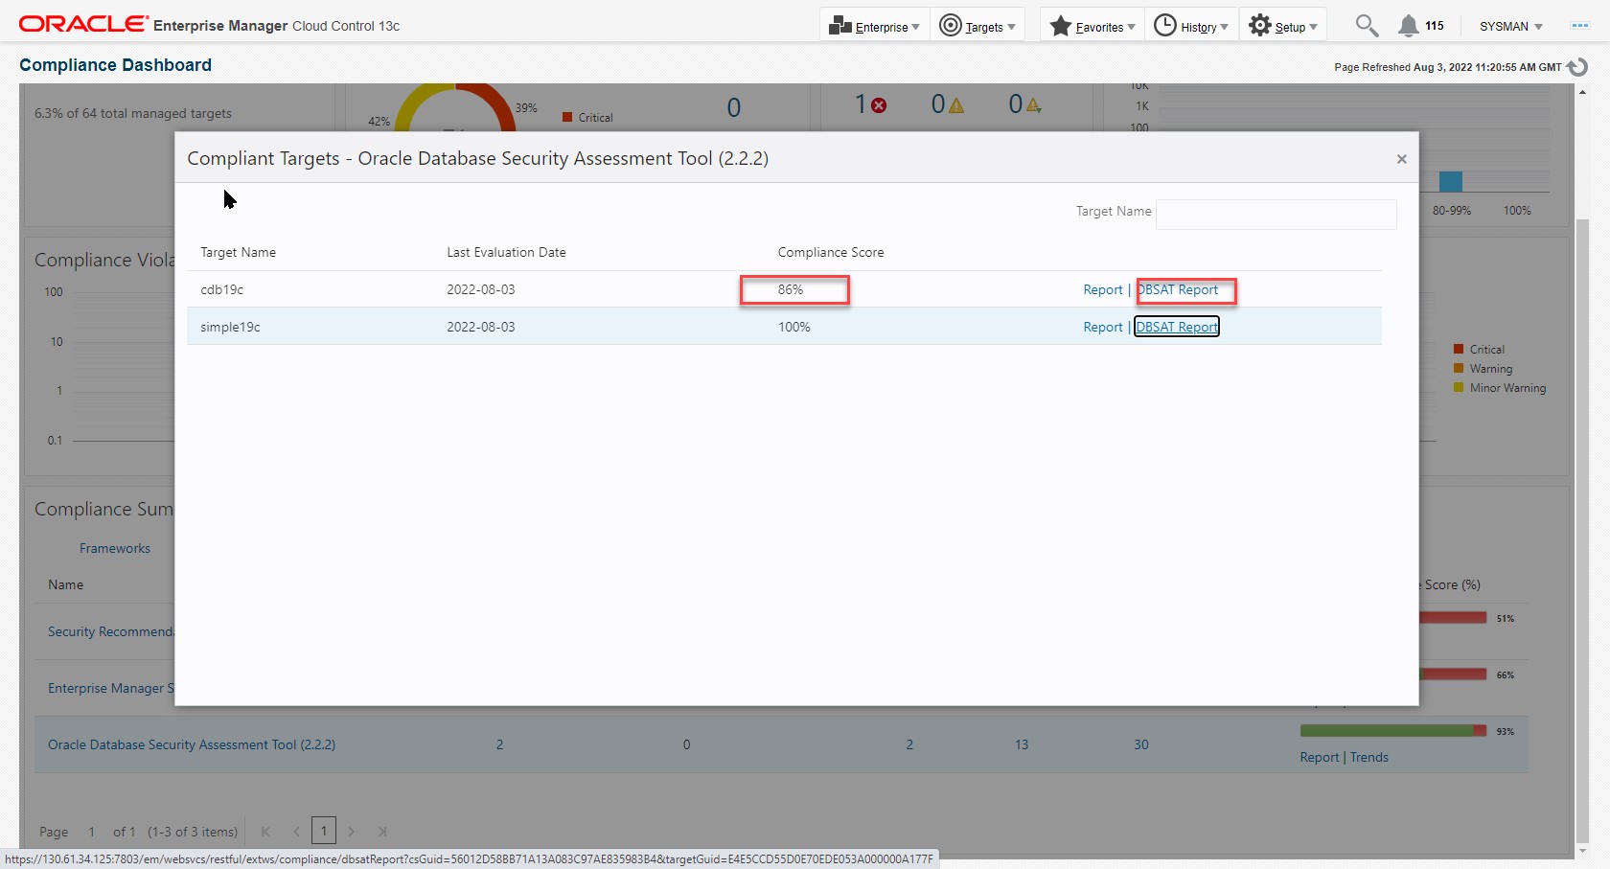
Task: Open the Security Recommendations framework link
Action: pyautogui.click(x=111, y=631)
